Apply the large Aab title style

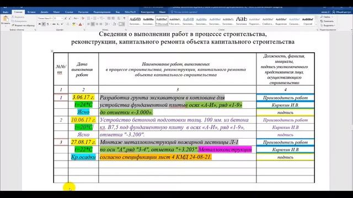[242, 21]
